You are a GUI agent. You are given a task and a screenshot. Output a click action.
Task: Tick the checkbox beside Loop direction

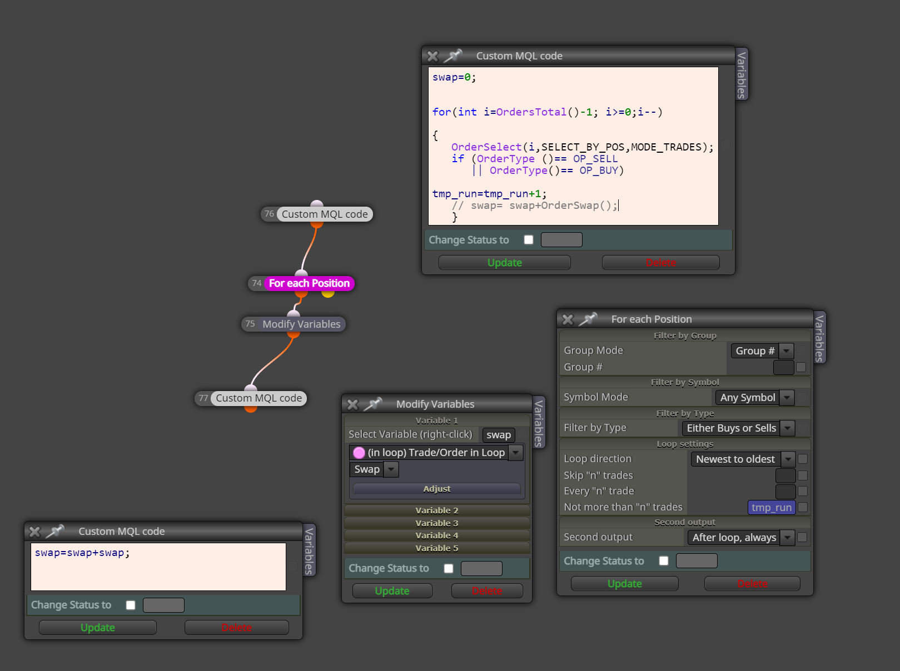[x=803, y=459]
